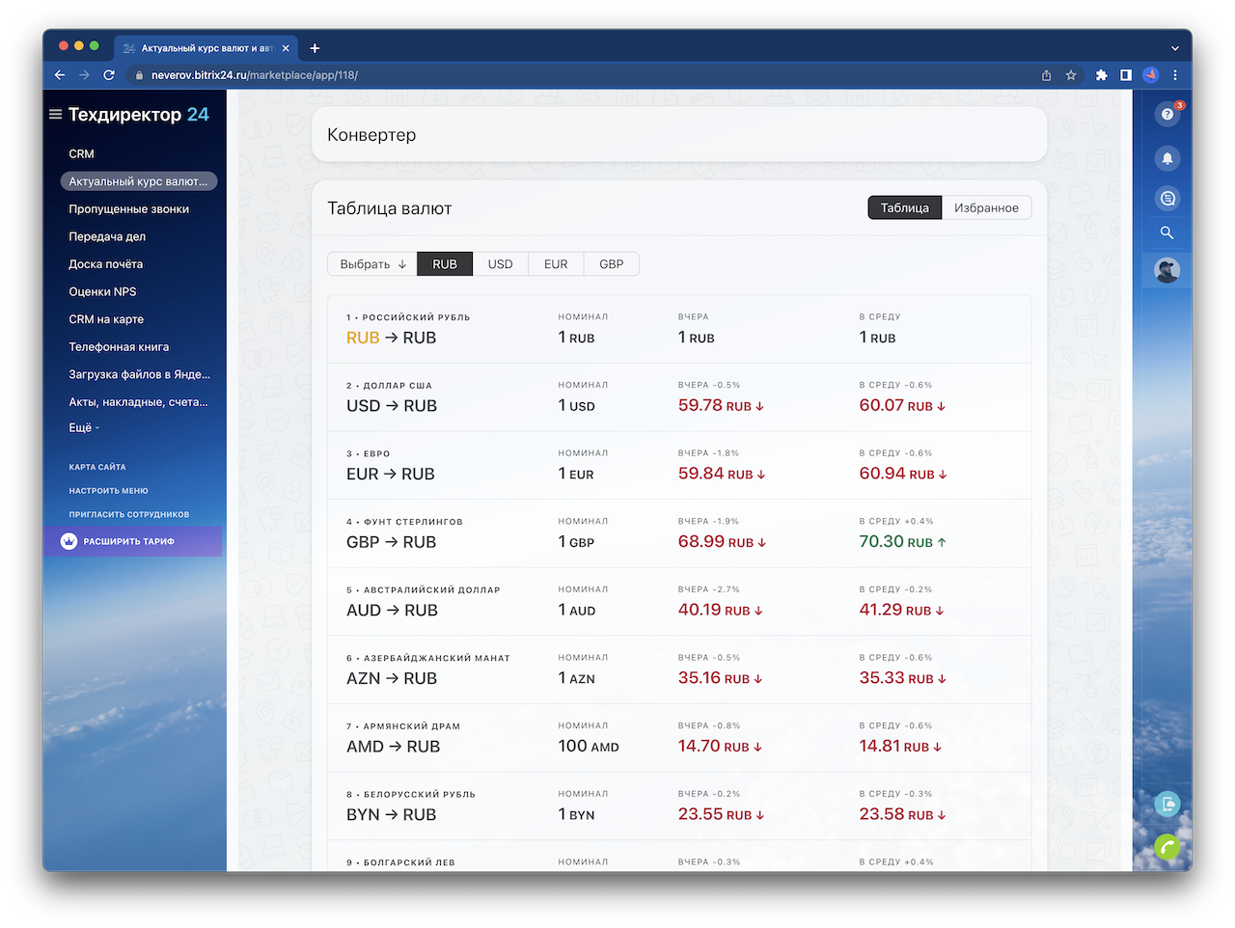Click the search magnifier icon in right panel
Viewport: 1235px width, 928px height.
point(1166,232)
